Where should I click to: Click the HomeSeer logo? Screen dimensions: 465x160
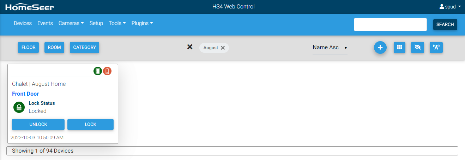[x=30, y=7]
